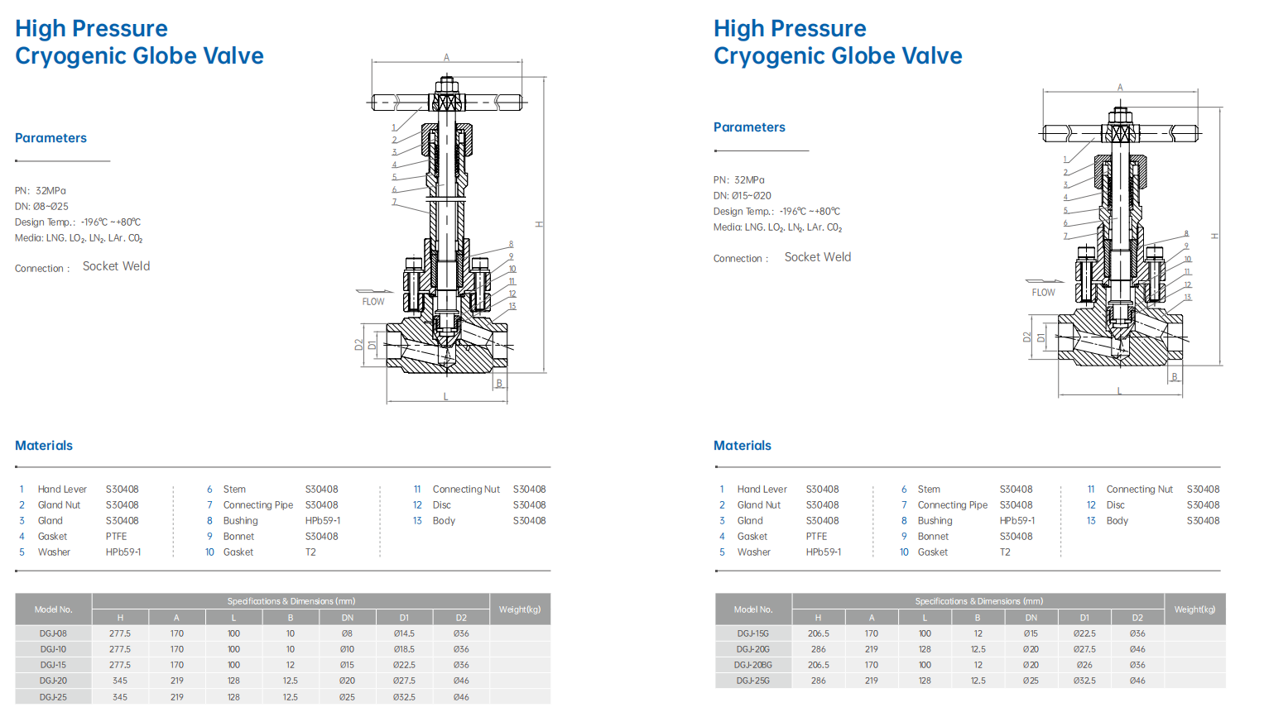
Task: Click the 'Model No.' header in the left table
Action: [x=54, y=609]
